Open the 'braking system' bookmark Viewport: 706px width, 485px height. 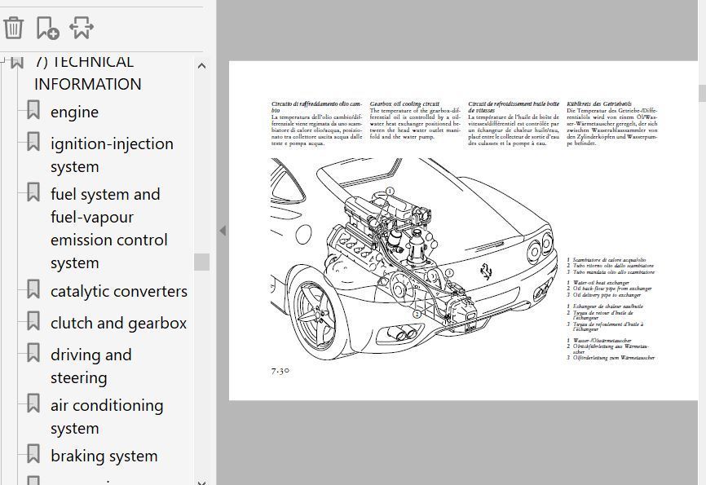tap(104, 456)
